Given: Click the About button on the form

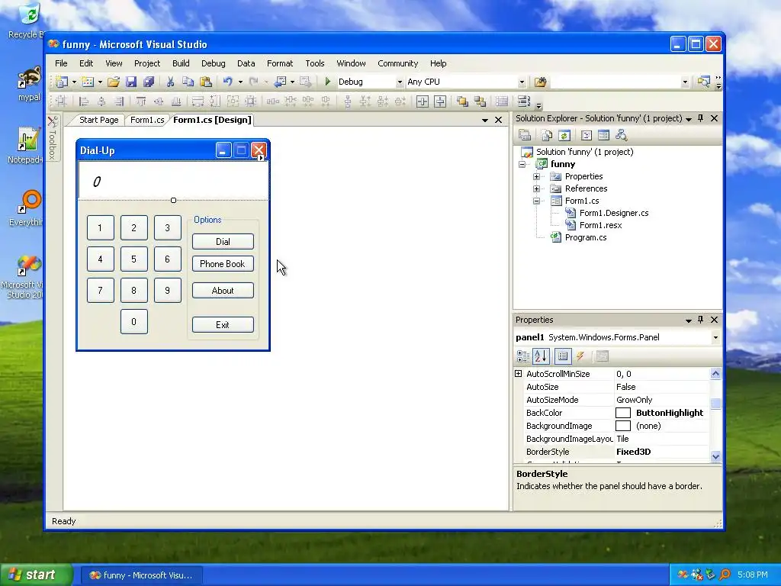Looking at the screenshot, I should (x=223, y=291).
